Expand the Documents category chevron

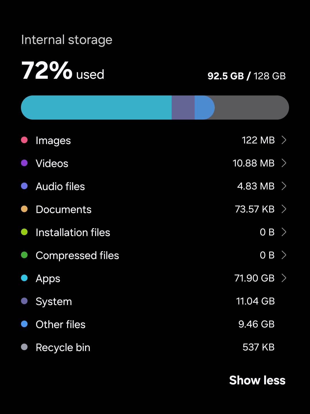[284, 209]
